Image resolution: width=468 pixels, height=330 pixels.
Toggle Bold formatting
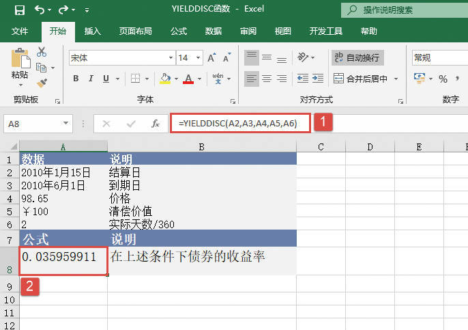click(76, 79)
